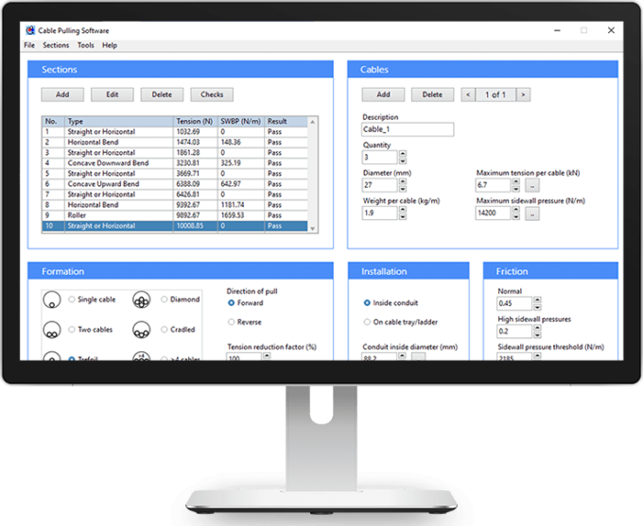Click the single cable formation diagram icon
643x526 pixels.
pyautogui.click(x=51, y=299)
